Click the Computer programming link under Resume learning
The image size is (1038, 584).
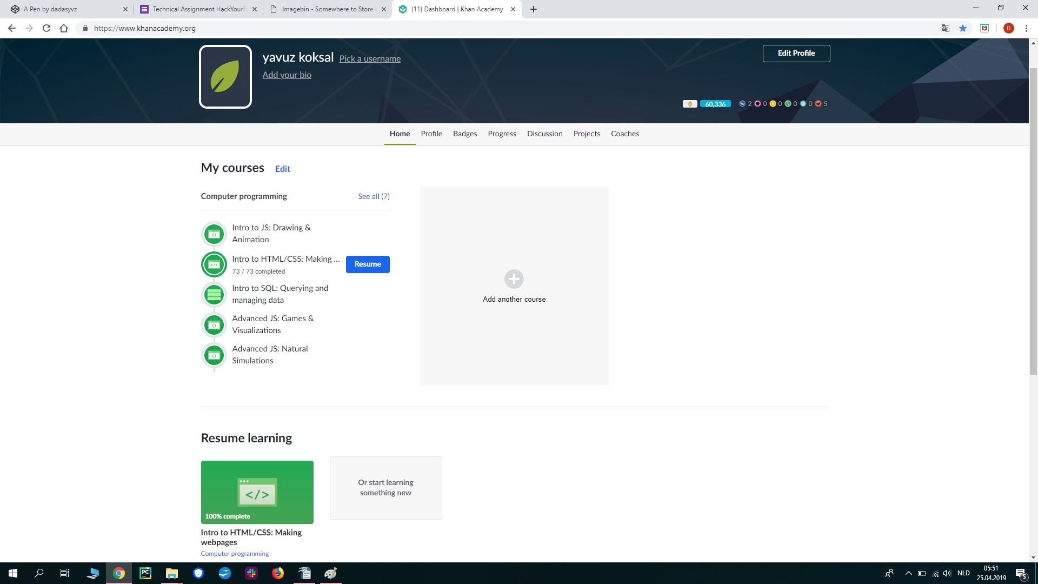point(235,554)
